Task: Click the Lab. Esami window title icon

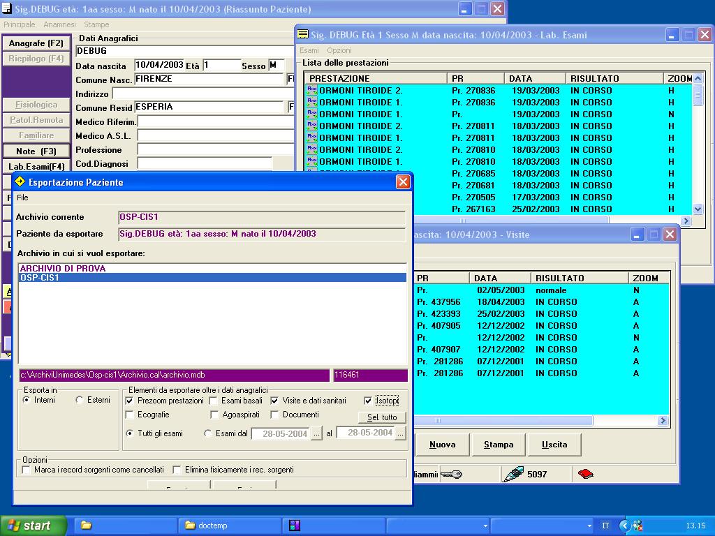Action: (x=303, y=35)
